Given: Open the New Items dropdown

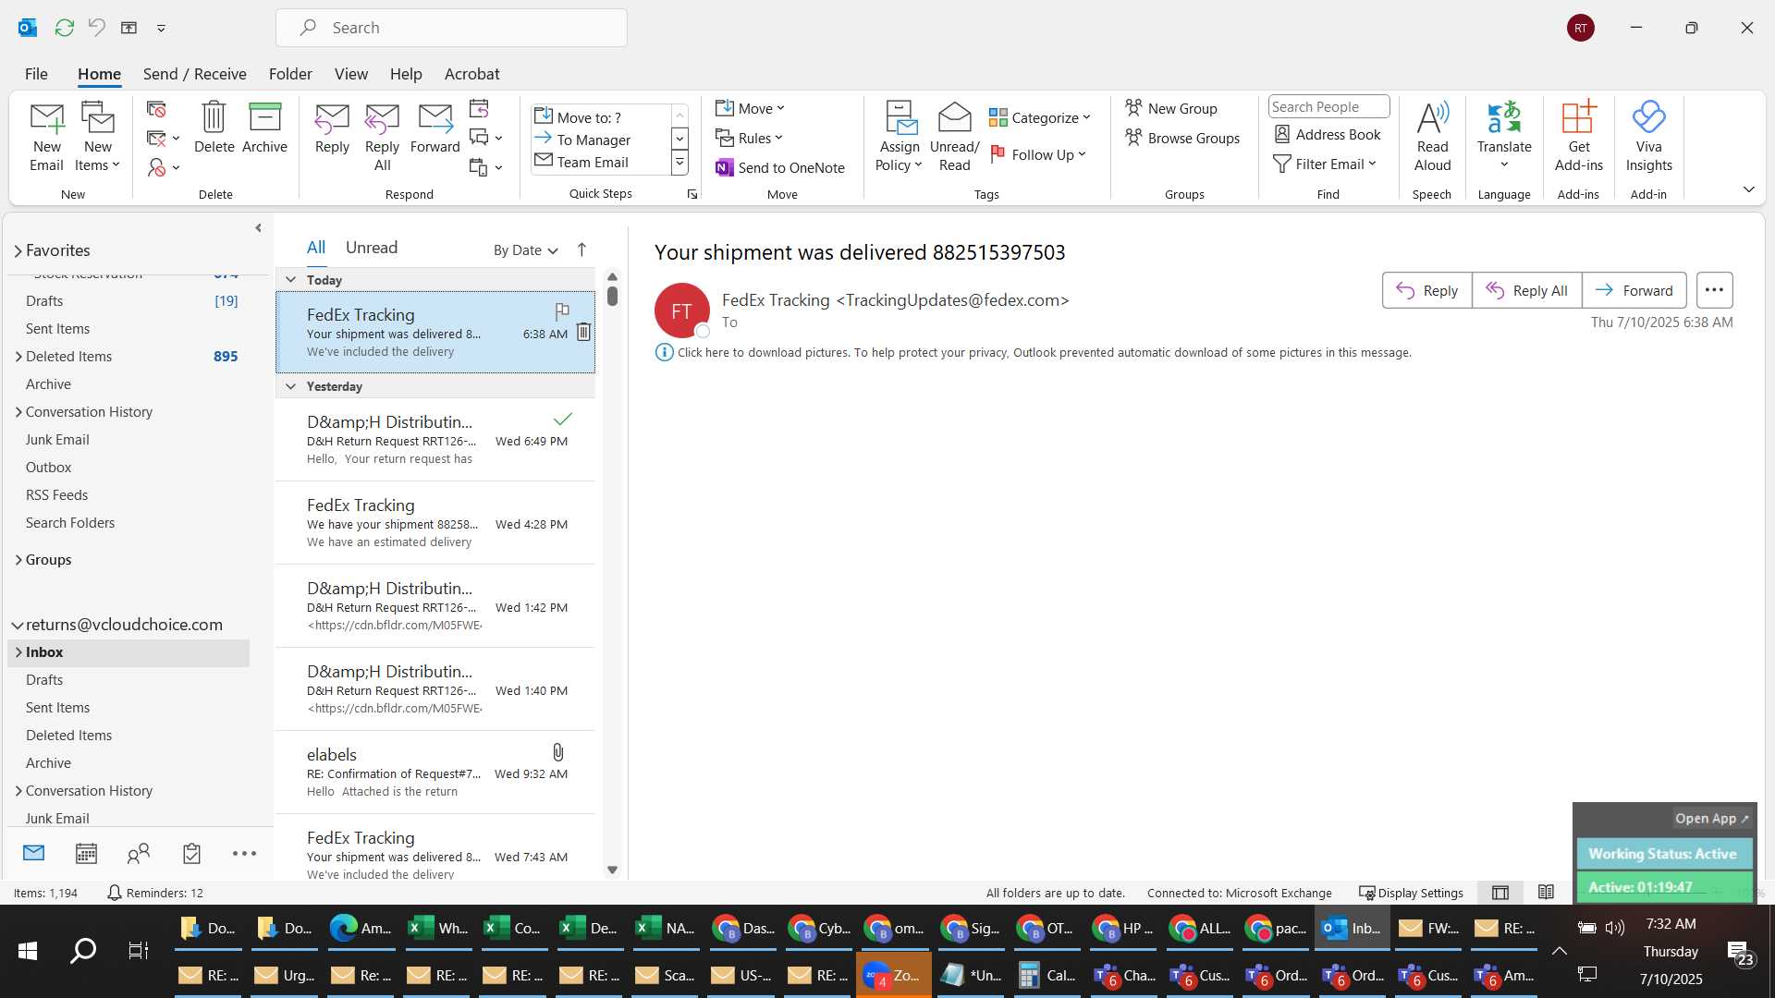Looking at the screenshot, I should [97, 137].
